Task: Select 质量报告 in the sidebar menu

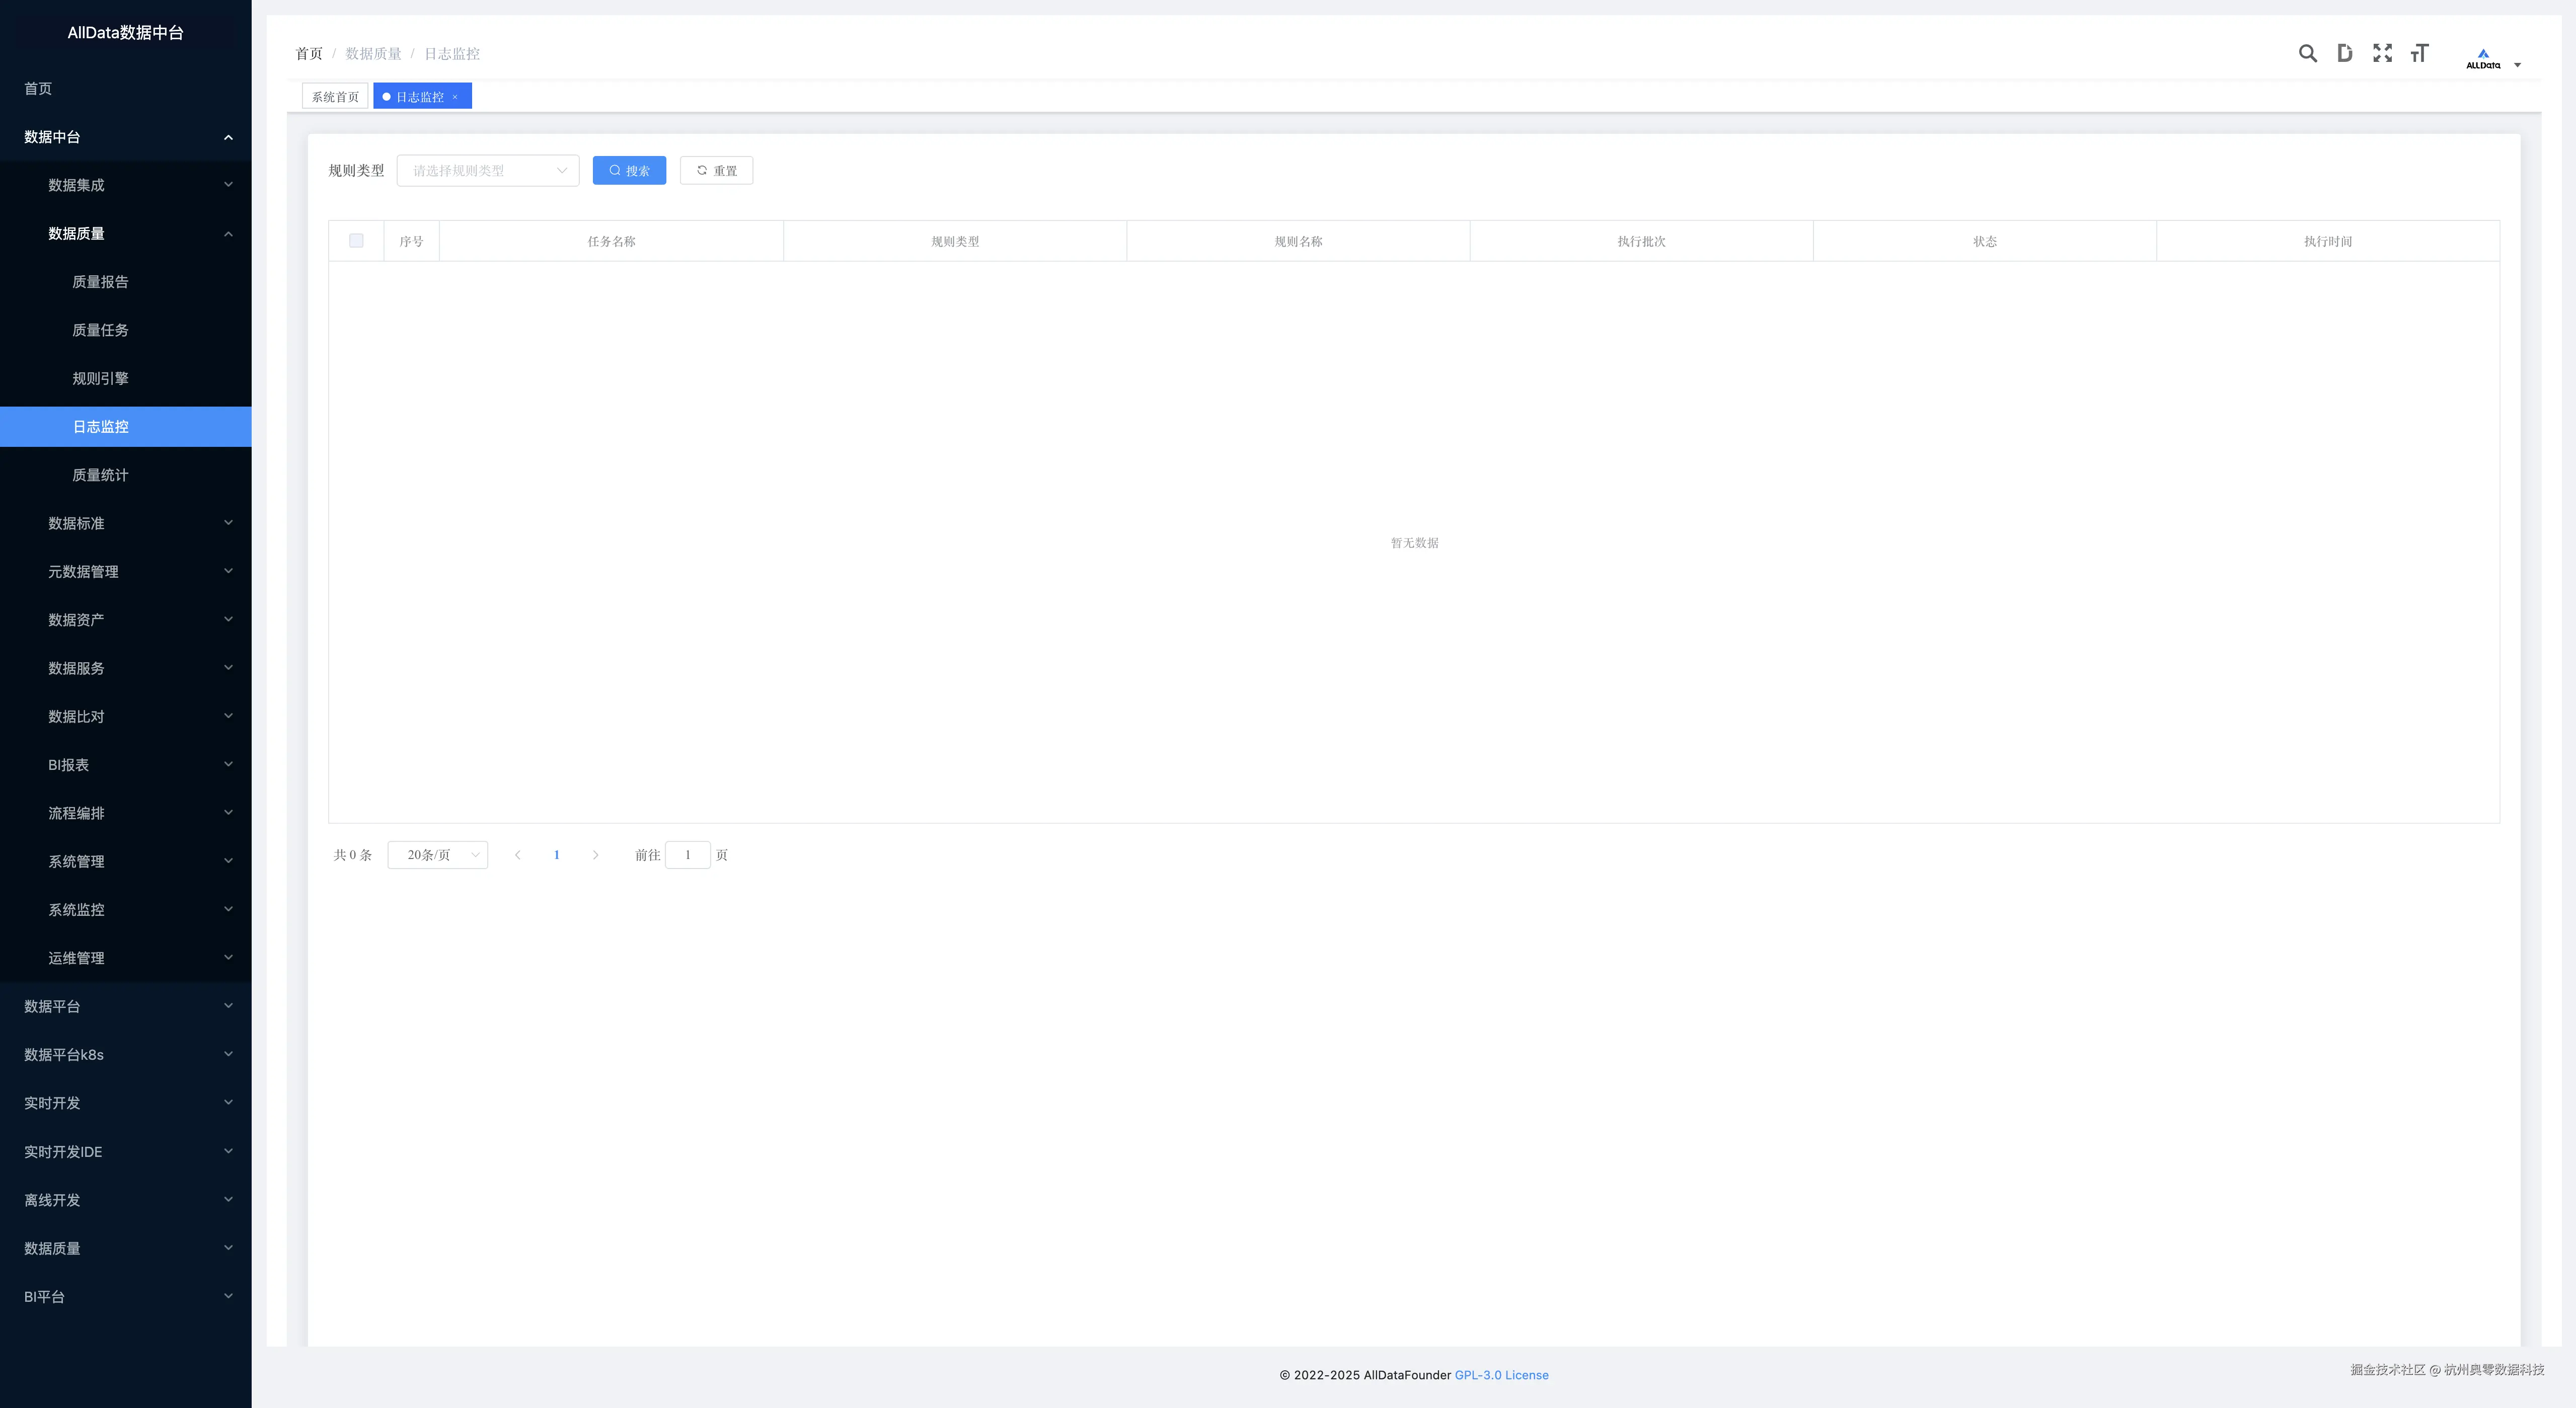Action: [100, 282]
